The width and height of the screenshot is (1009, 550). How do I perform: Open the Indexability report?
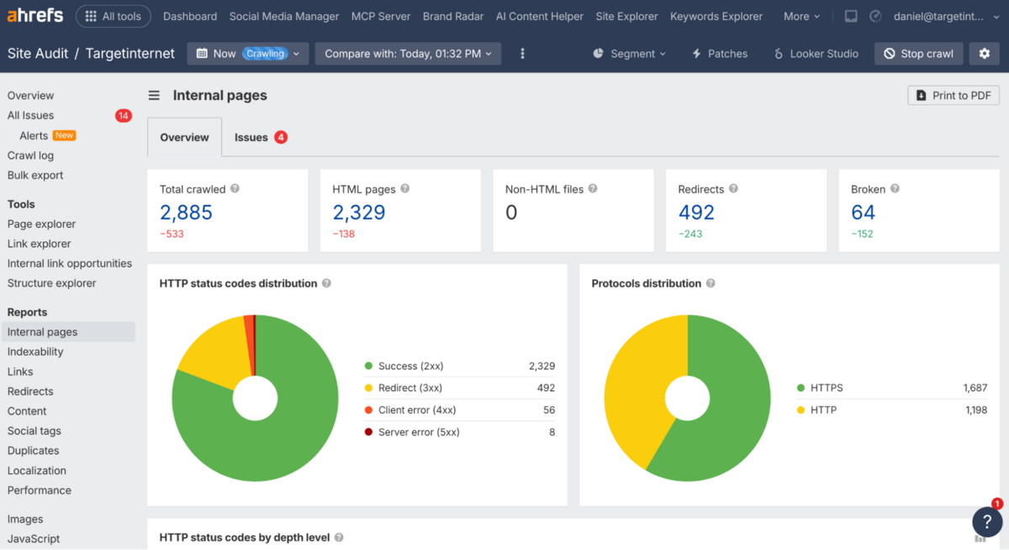tap(35, 352)
